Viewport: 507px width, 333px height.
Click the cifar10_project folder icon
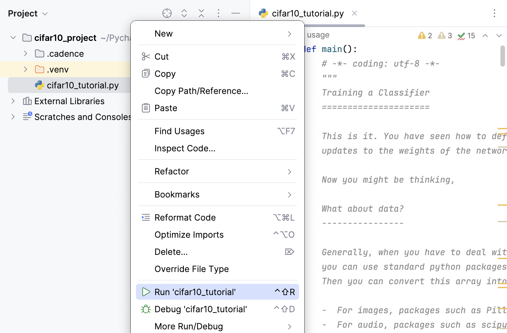(27, 38)
